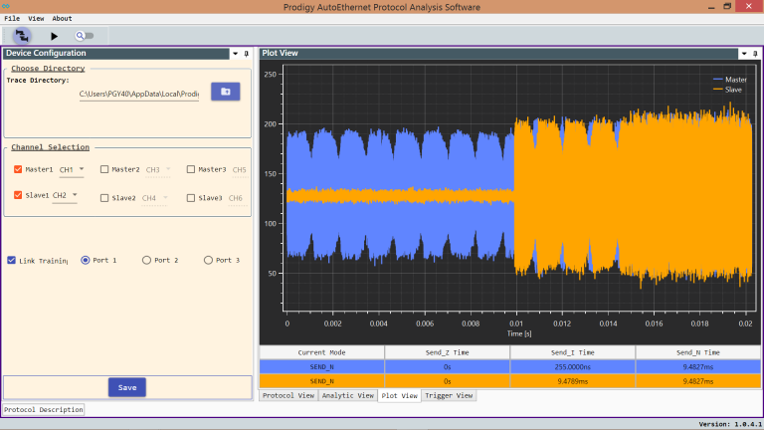
Task: Start acquisition with the play button
Action: tap(54, 36)
